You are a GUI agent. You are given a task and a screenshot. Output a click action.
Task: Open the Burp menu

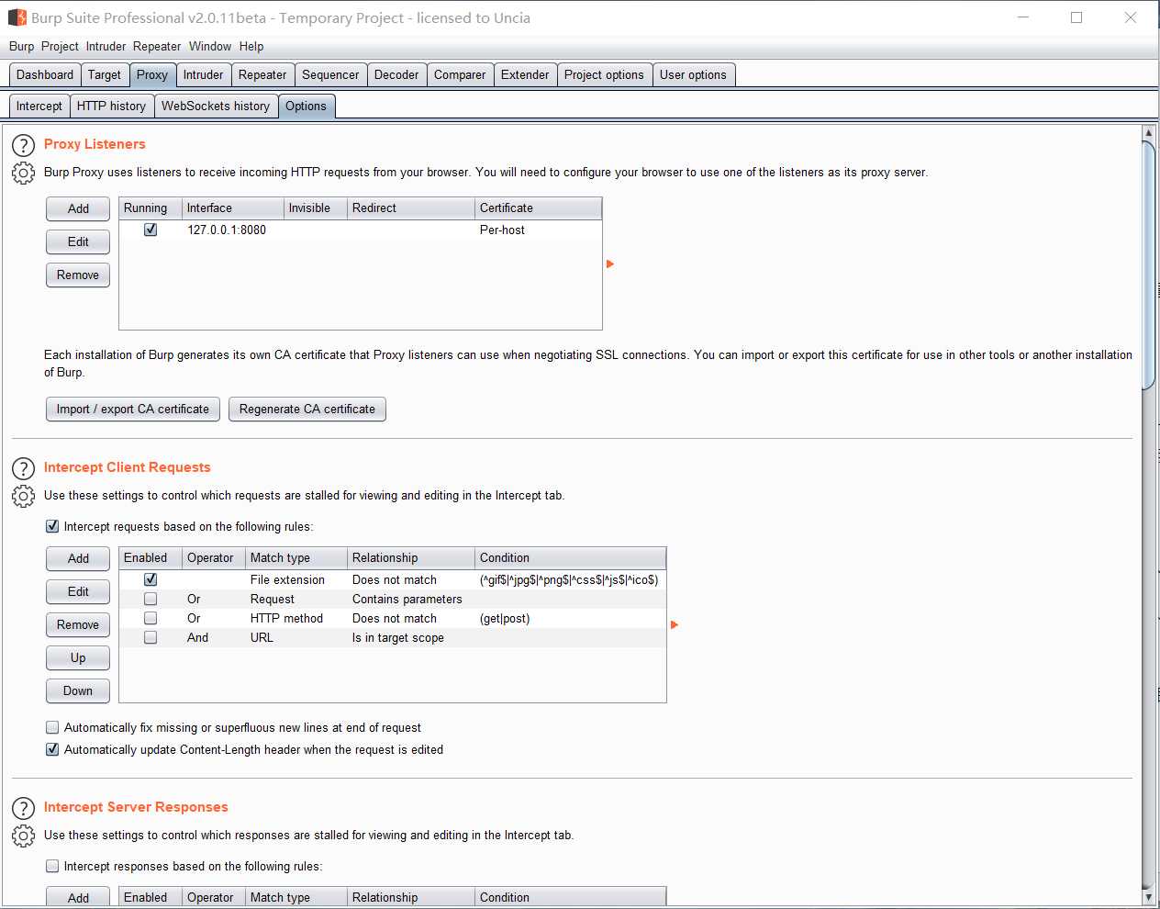pos(21,46)
